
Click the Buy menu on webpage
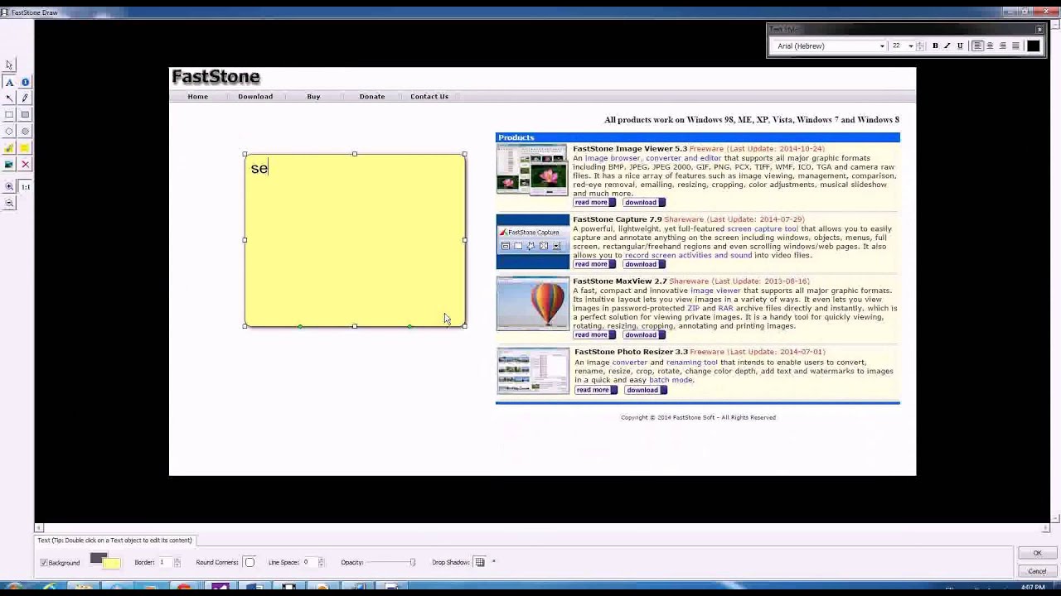[313, 97]
